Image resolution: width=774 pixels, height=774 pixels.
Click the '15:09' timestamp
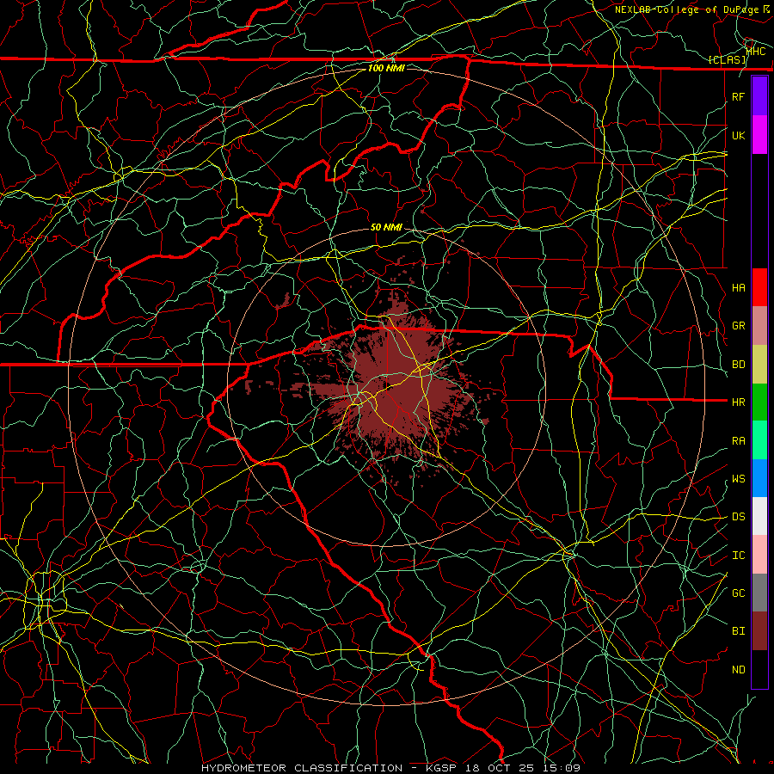click(x=562, y=768)
